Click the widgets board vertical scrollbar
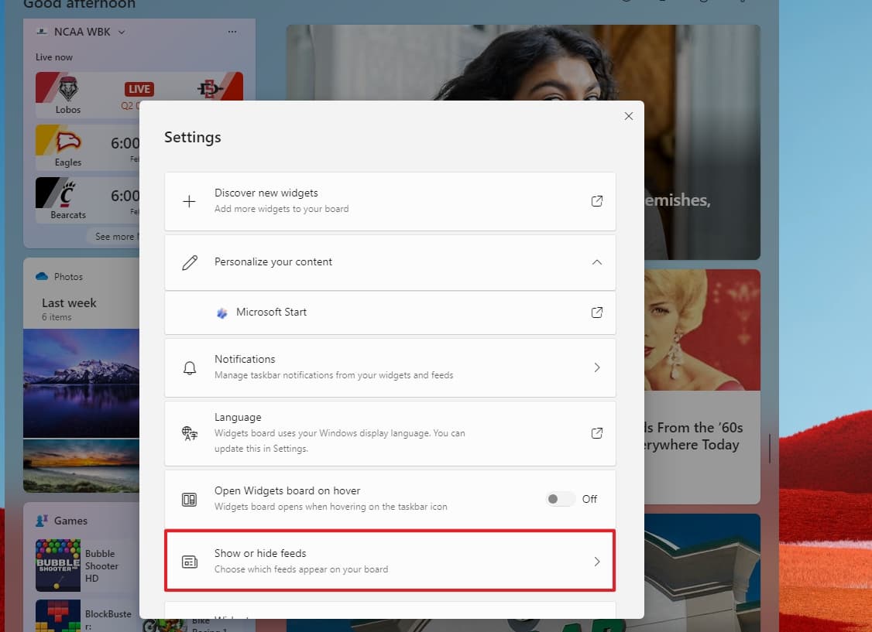This screenshot has height=632, width=872. (x=769, y=448)
